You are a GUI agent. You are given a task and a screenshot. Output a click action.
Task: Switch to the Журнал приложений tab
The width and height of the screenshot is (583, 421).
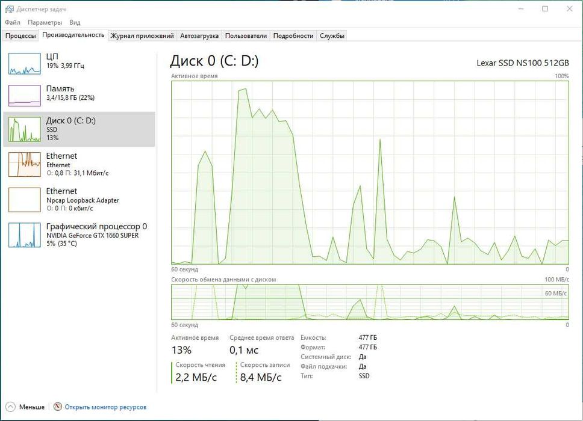pyautogui.click(x=142, y=36)
